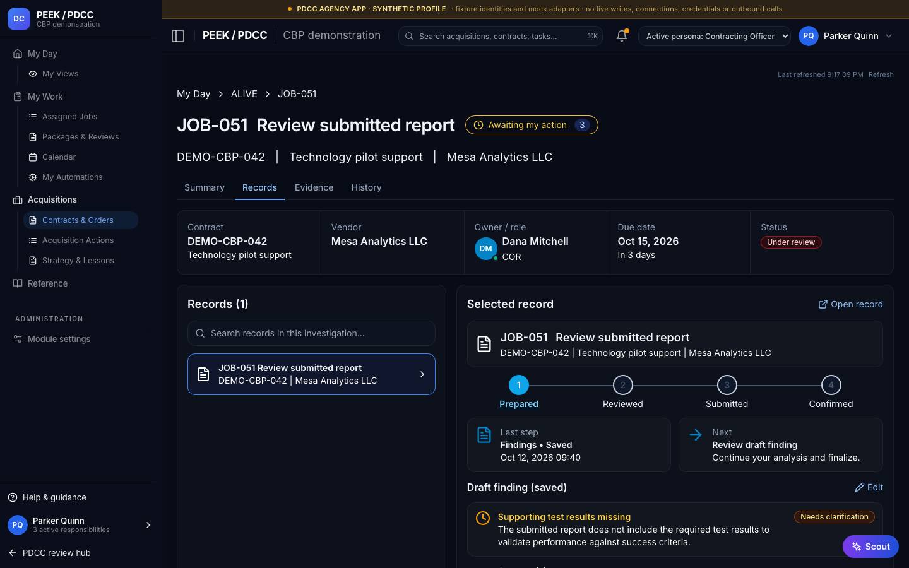
Task: Select Contracts & Orders
Action: pos(80,220)
